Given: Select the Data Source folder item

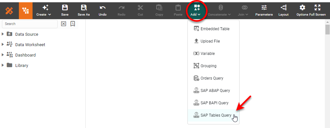Looking at the screenshot, I should pos(22,34).
